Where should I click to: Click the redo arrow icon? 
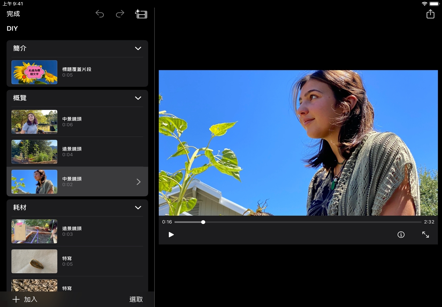[x=120, y=14]
